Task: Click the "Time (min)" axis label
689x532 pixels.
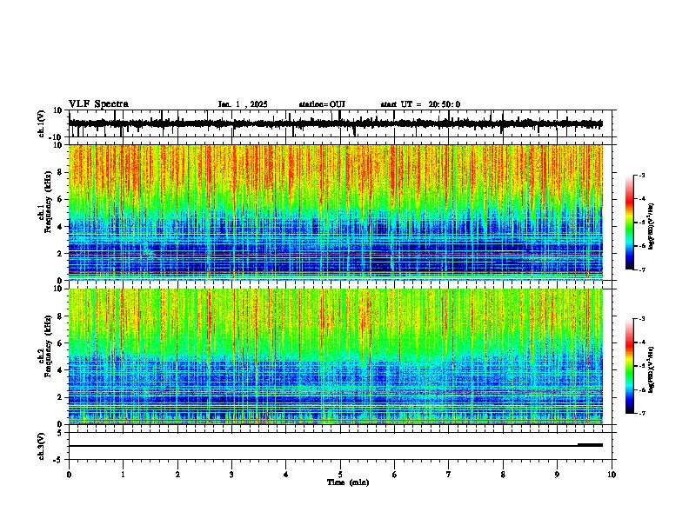Action: (348, 482)
